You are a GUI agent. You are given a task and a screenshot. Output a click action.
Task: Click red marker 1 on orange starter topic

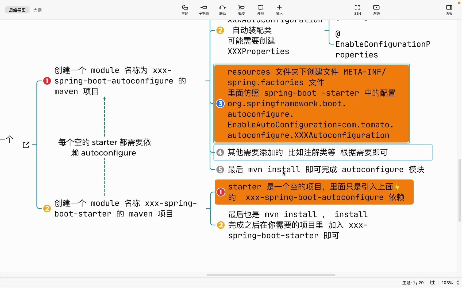tap(221, 192)
